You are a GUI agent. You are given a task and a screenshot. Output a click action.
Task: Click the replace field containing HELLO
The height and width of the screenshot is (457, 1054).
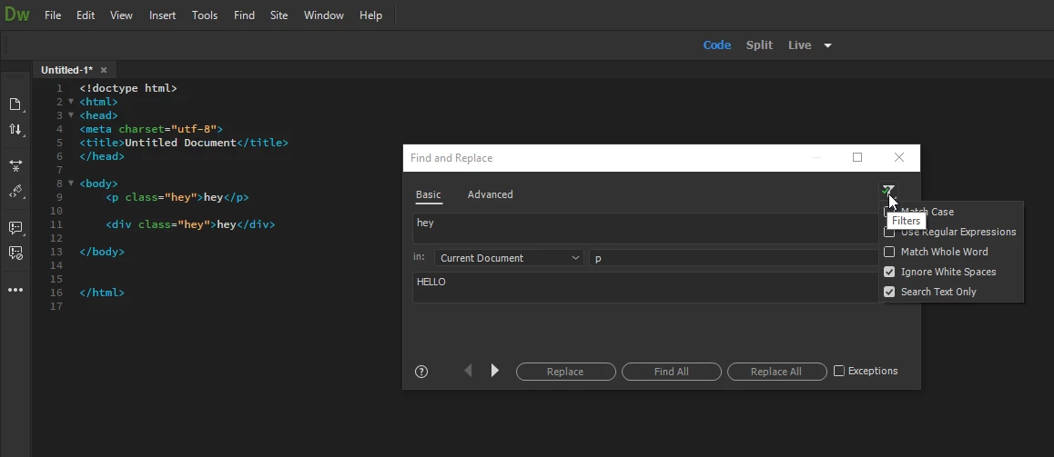[x=645, y=287]
